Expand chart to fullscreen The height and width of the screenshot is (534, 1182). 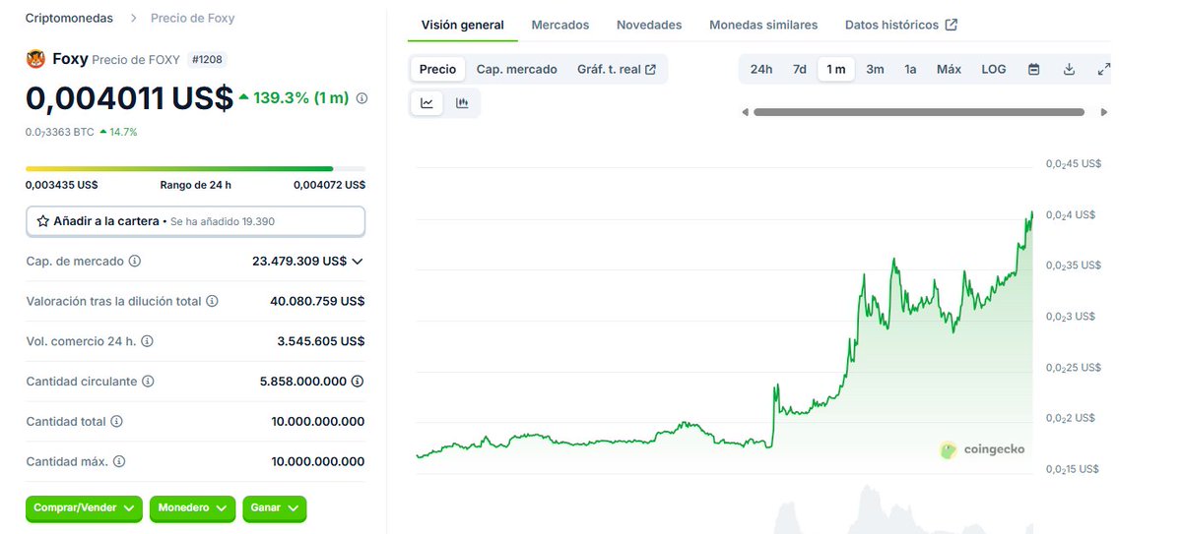(x=1103, y=69)
